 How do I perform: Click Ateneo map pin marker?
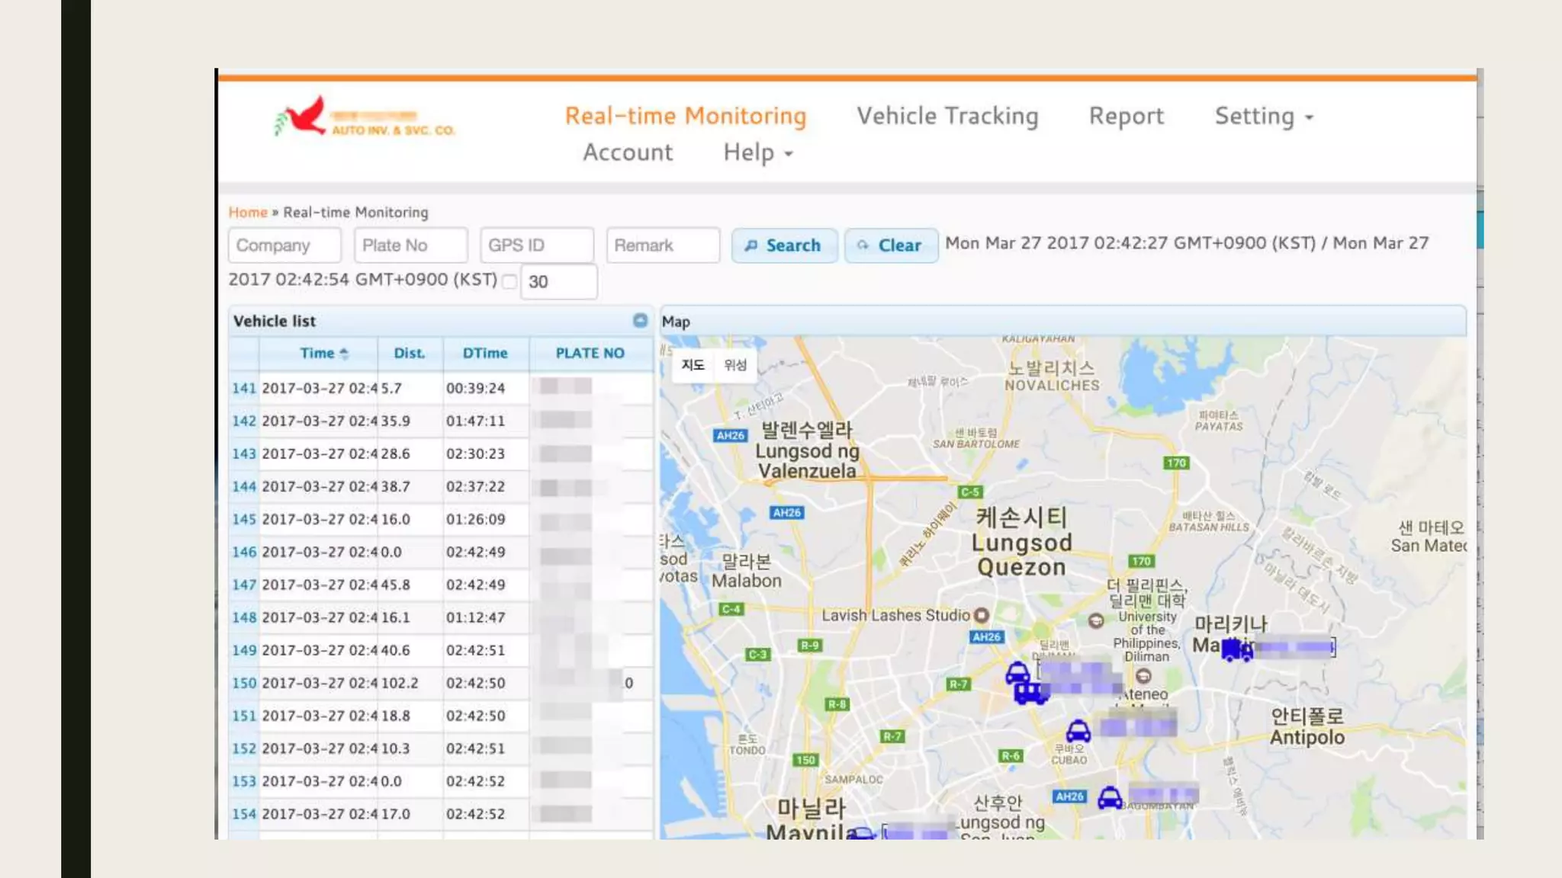1143,676
